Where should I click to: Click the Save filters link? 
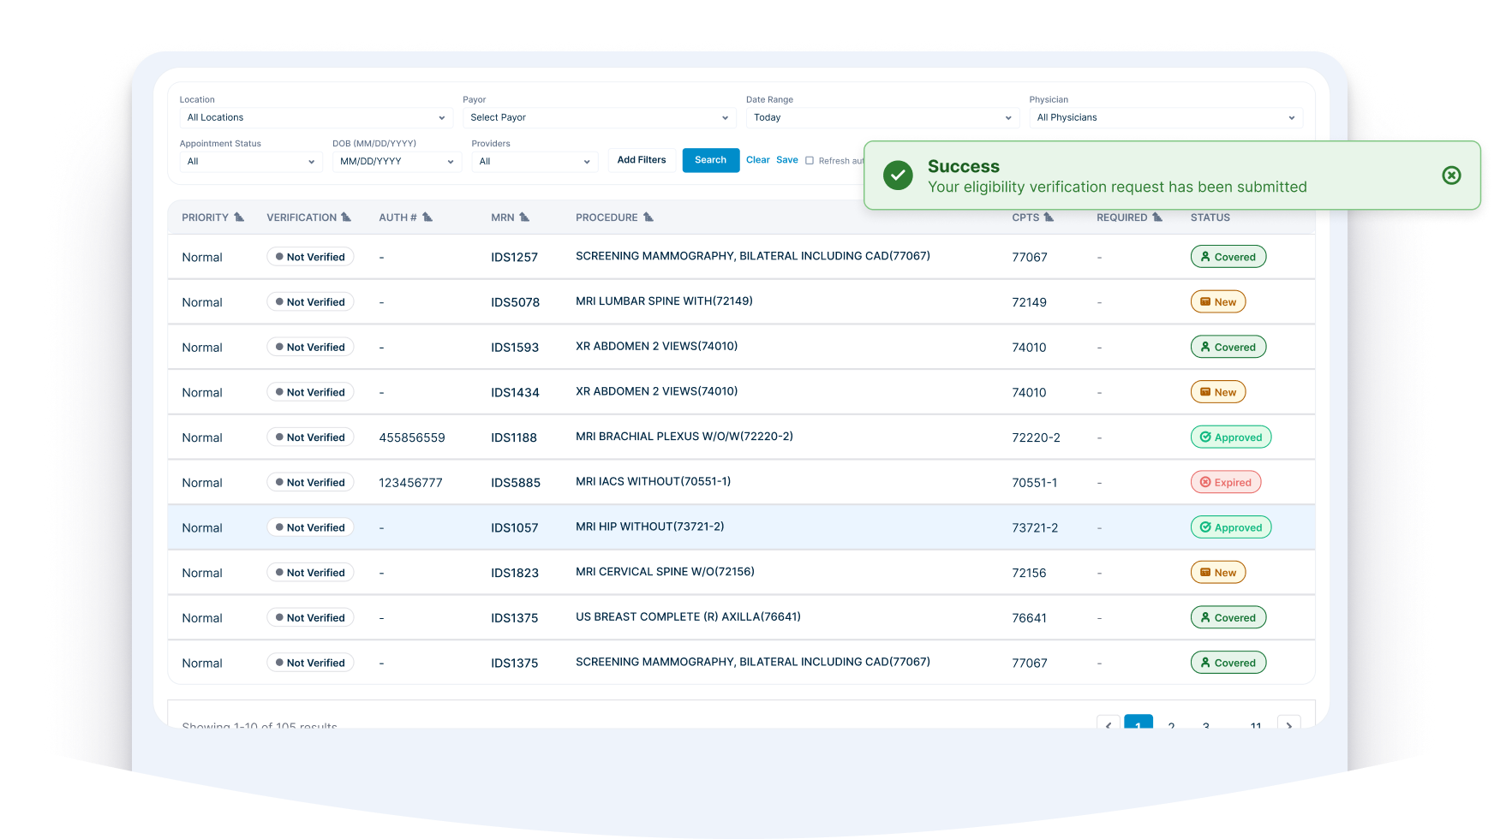point(787,160)
